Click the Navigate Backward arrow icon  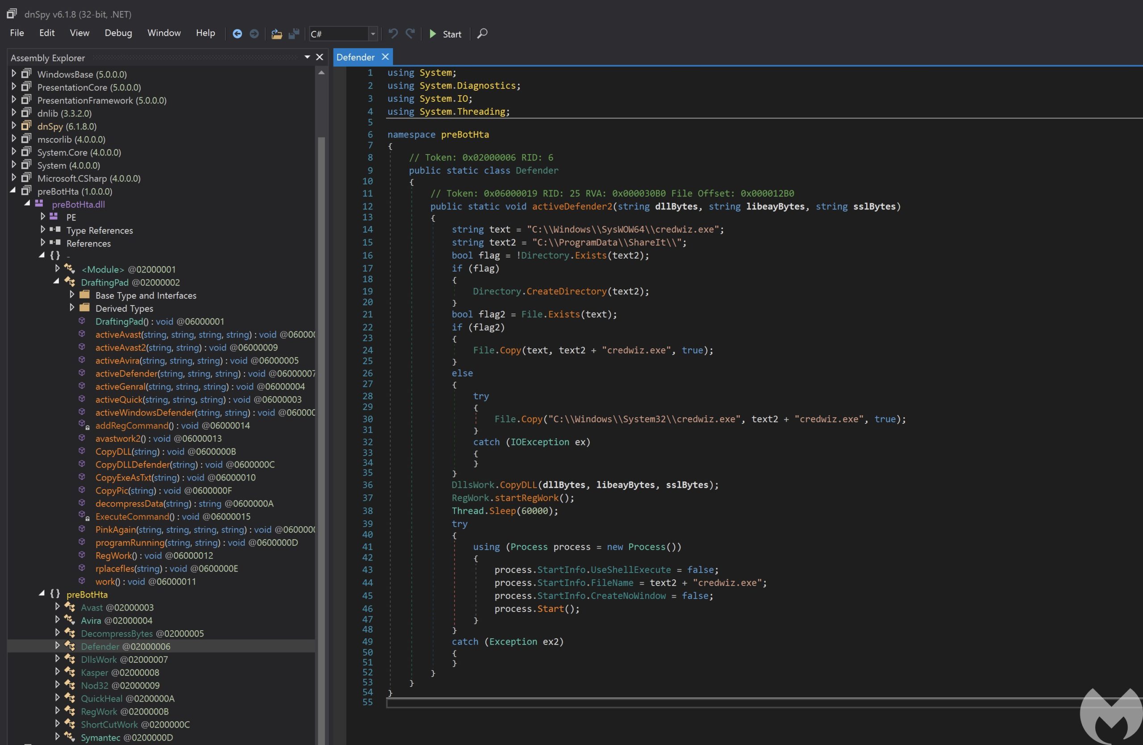coord(237,33)
